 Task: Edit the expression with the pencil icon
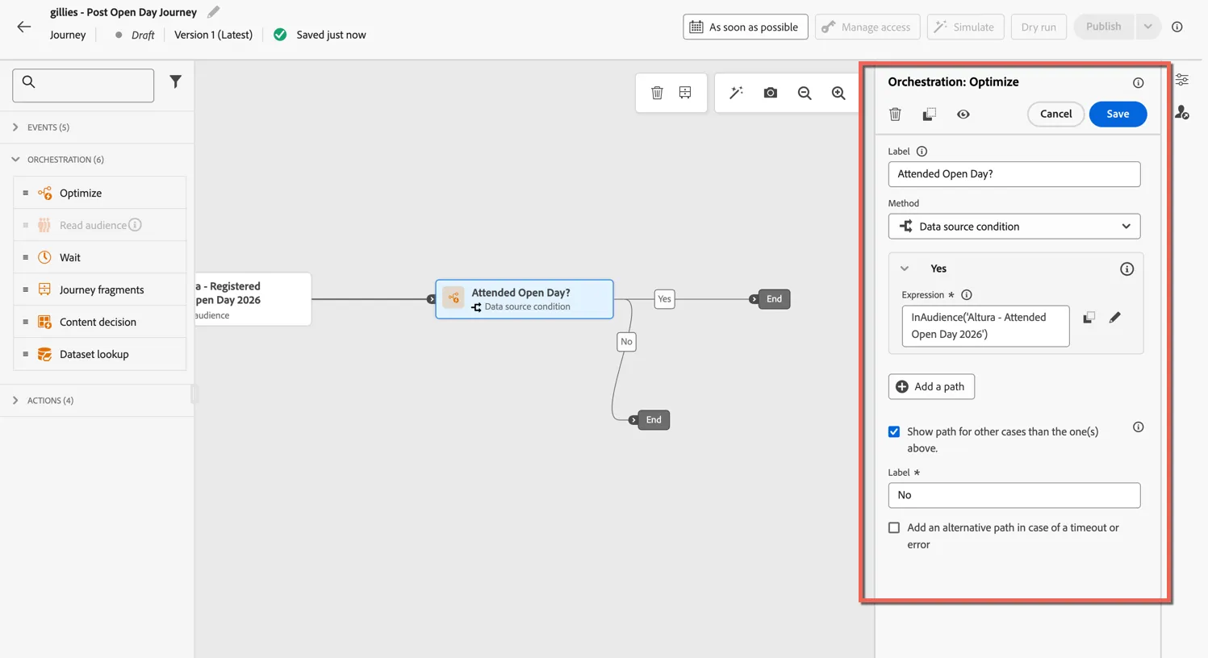tap(1114, 318)
